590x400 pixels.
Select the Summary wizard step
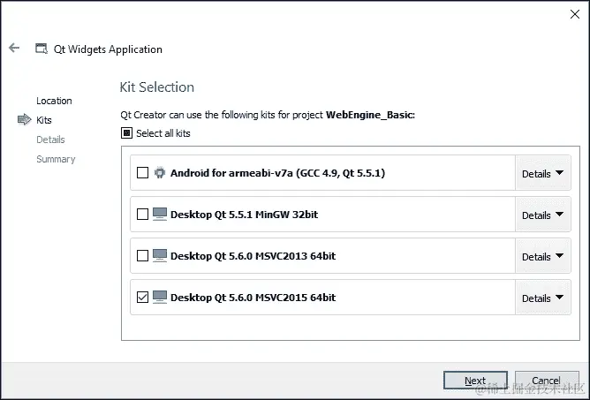[x=56, y=159]
